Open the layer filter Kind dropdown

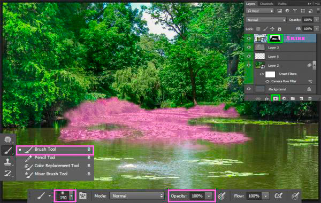click(x=260, y=11)
